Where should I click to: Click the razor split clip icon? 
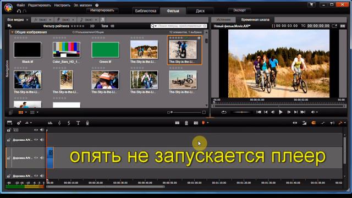[177, 123]
